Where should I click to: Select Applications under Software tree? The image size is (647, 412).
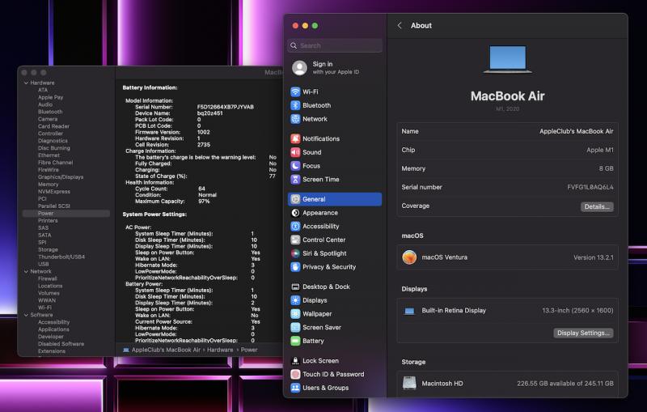pyautogui.click(x=53, y=329)
